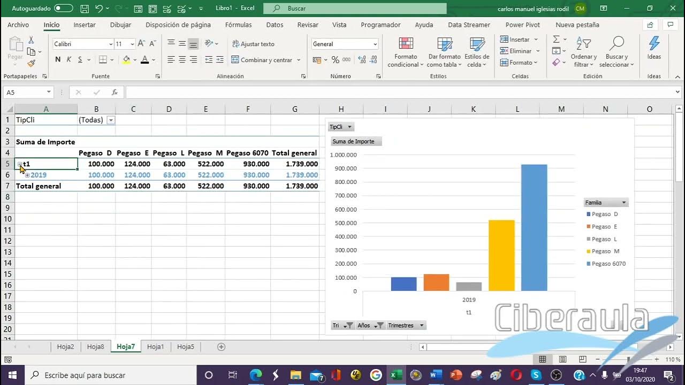685x385 pixels.
Task: Undo the last action
Action: (x=99, y=9)
